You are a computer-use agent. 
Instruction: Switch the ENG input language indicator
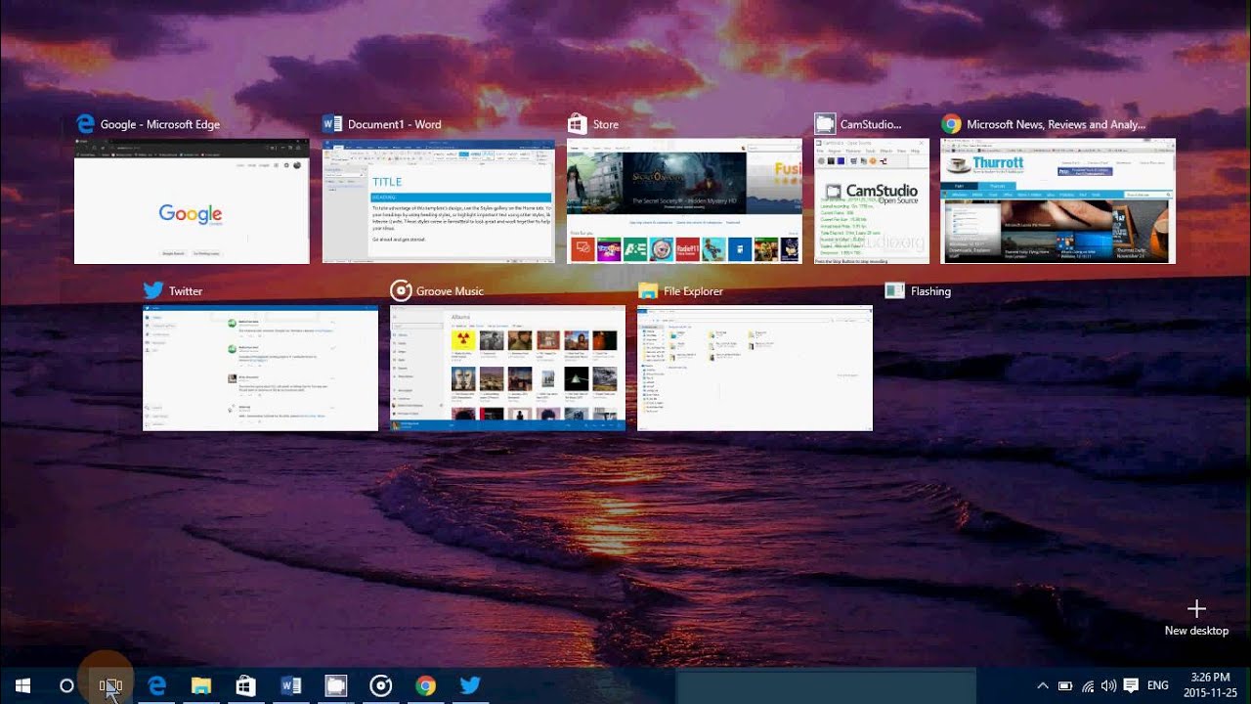[x=1158, y=685]
